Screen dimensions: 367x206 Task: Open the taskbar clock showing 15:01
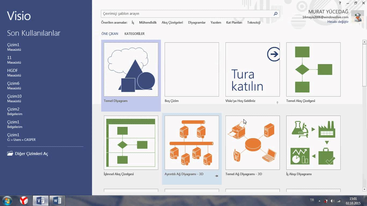[353, 201]
